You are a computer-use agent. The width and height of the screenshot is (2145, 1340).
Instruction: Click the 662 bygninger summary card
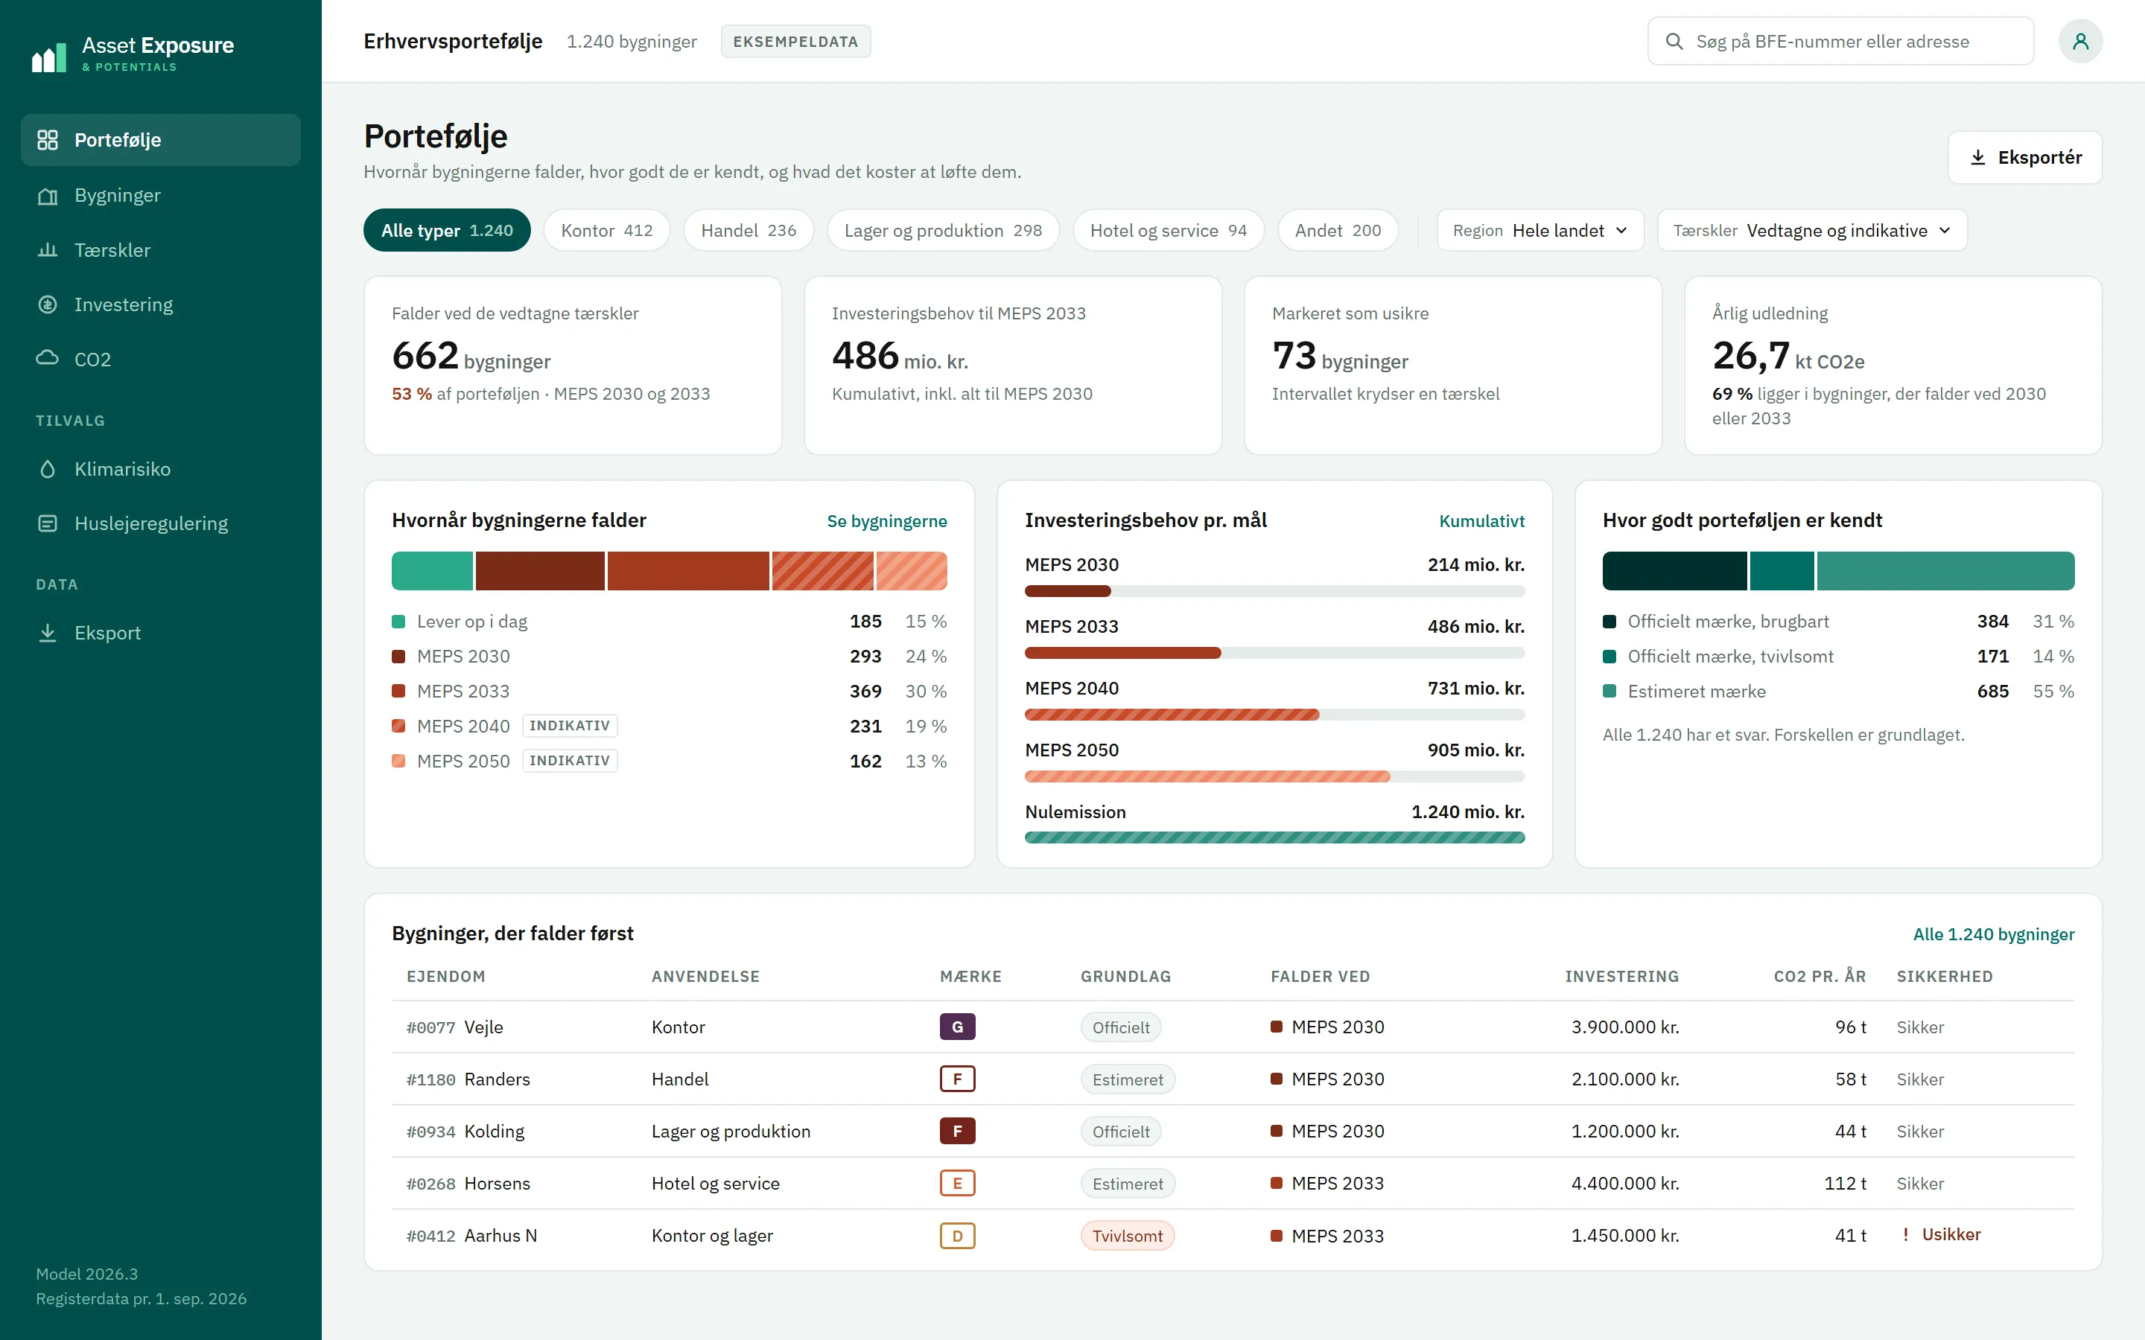[x=573, y=365]
